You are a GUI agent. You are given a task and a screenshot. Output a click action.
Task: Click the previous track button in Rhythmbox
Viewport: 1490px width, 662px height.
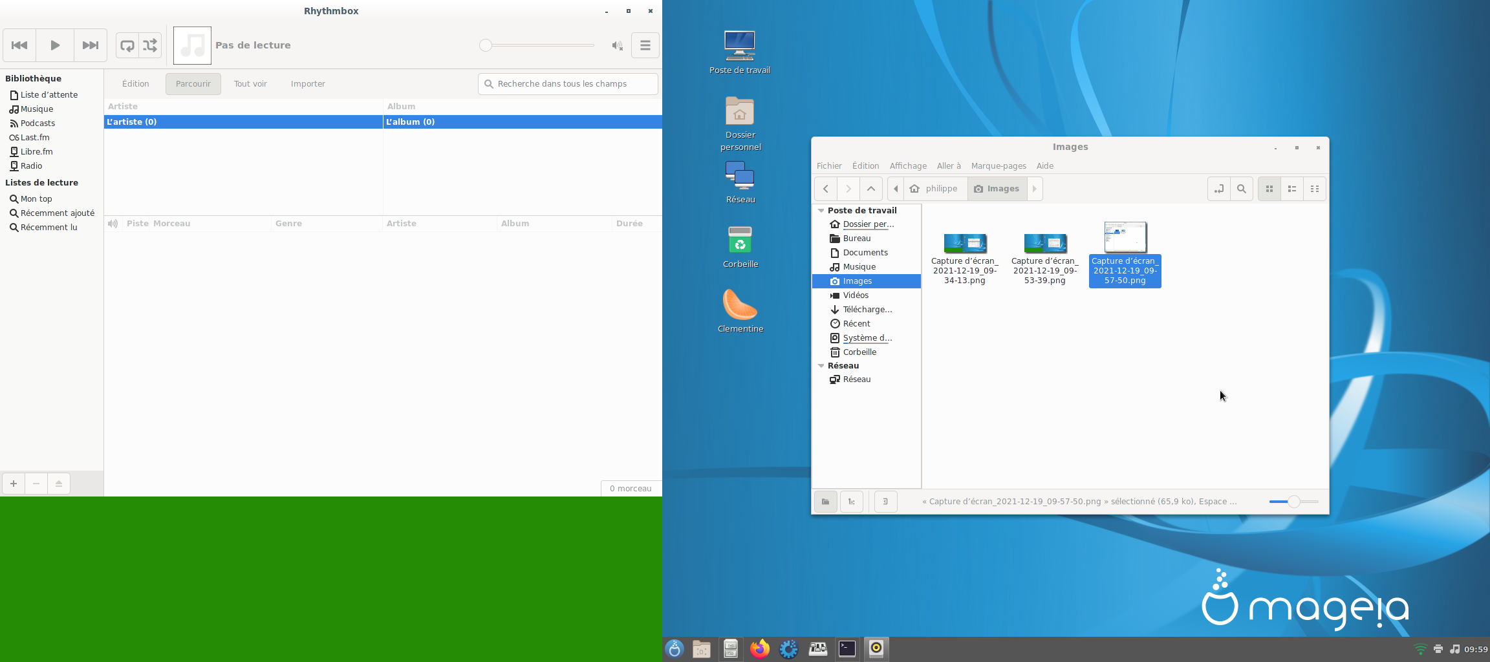click(19, 45)
